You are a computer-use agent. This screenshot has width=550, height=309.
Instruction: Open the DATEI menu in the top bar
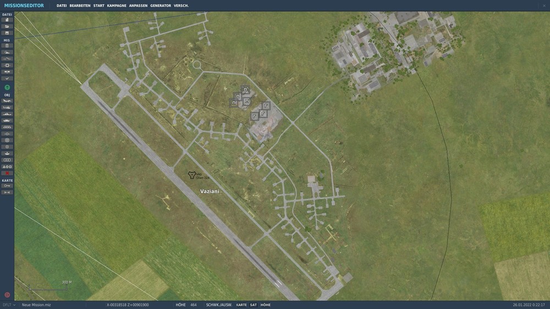tap(62, 5)
